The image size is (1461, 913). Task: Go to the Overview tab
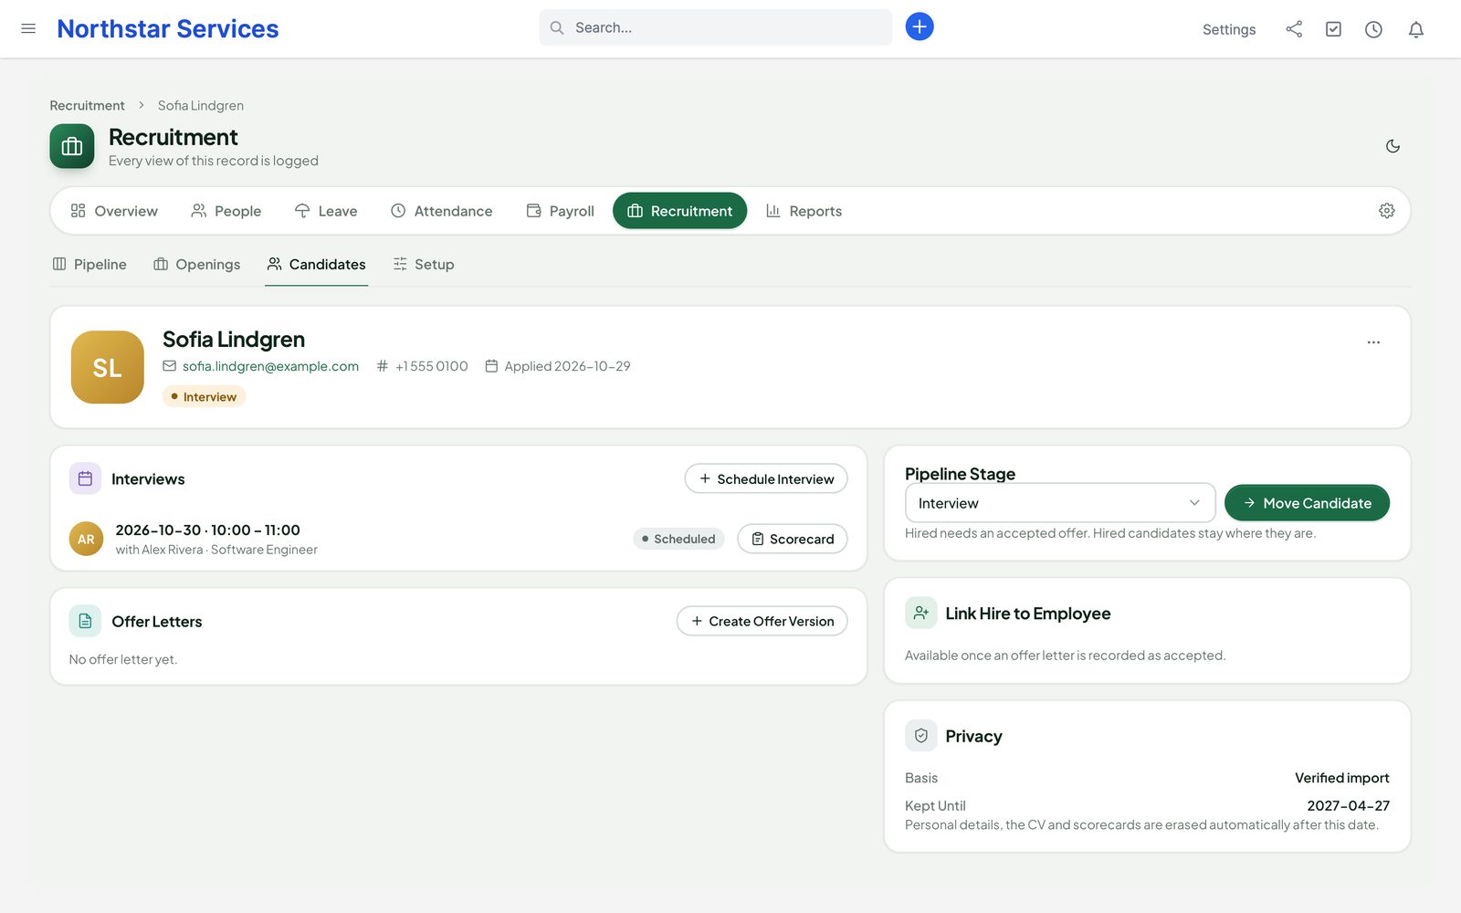point(114,211)
